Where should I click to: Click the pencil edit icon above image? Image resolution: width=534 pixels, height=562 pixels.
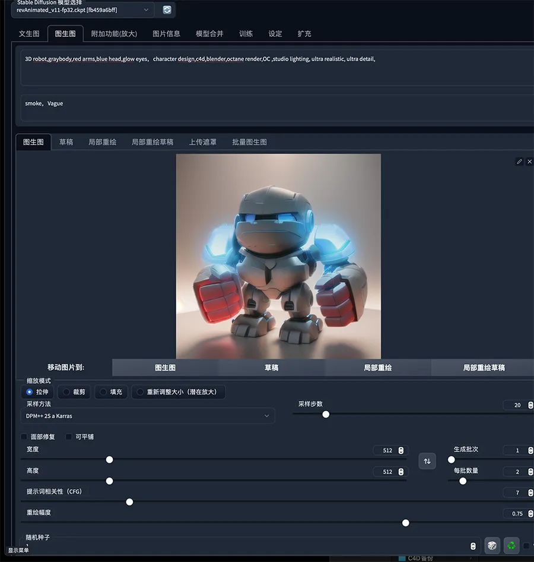(519, 162)
